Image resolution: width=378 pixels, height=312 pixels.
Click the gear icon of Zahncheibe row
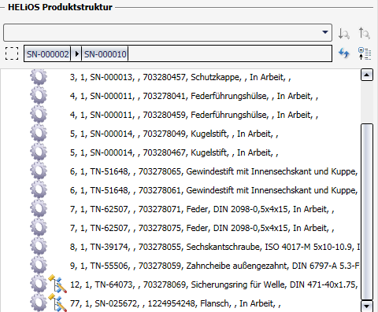(x=39, y=266)
